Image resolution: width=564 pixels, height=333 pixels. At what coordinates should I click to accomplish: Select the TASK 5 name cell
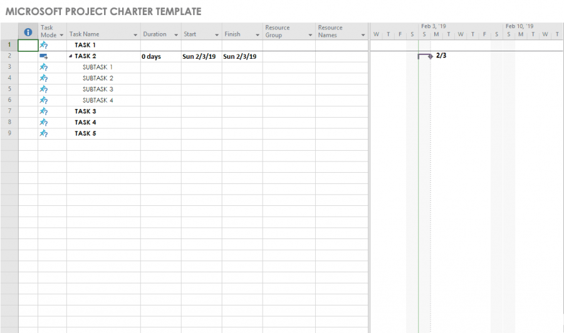[103, 133]
